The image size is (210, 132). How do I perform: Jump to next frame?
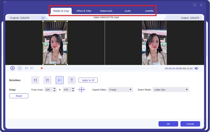32,68
